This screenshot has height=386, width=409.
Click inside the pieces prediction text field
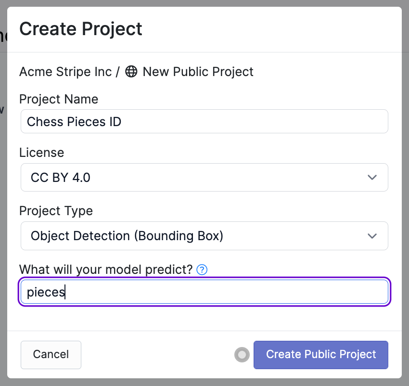coord(204,292)
